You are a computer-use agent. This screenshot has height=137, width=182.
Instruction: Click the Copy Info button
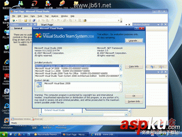pos(134,66)
